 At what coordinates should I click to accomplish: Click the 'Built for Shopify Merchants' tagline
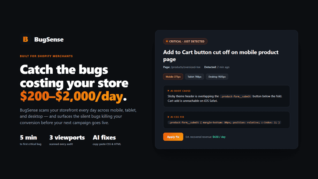[x=46, y=56]
